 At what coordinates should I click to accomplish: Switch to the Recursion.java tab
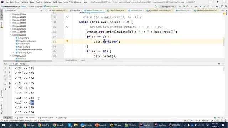point(136,11)
